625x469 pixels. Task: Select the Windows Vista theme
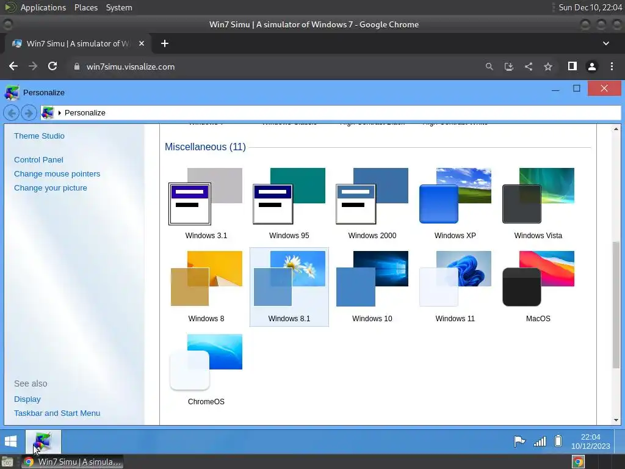tap(538, 204)
